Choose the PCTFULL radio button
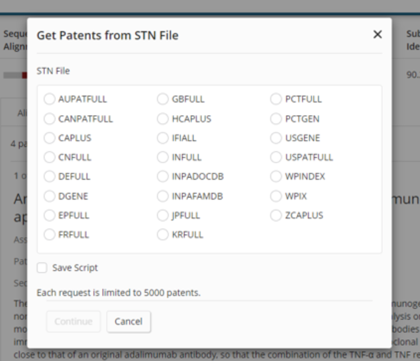 276,99
